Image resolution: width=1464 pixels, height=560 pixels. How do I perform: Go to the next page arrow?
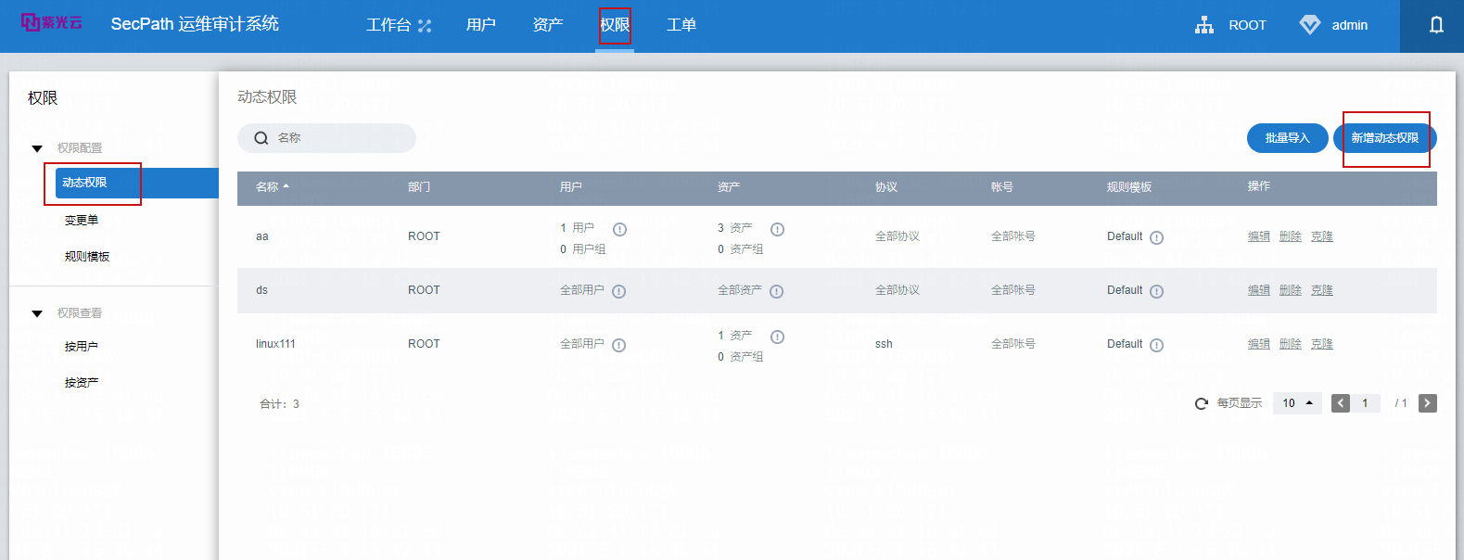(x=1427, y=403)
